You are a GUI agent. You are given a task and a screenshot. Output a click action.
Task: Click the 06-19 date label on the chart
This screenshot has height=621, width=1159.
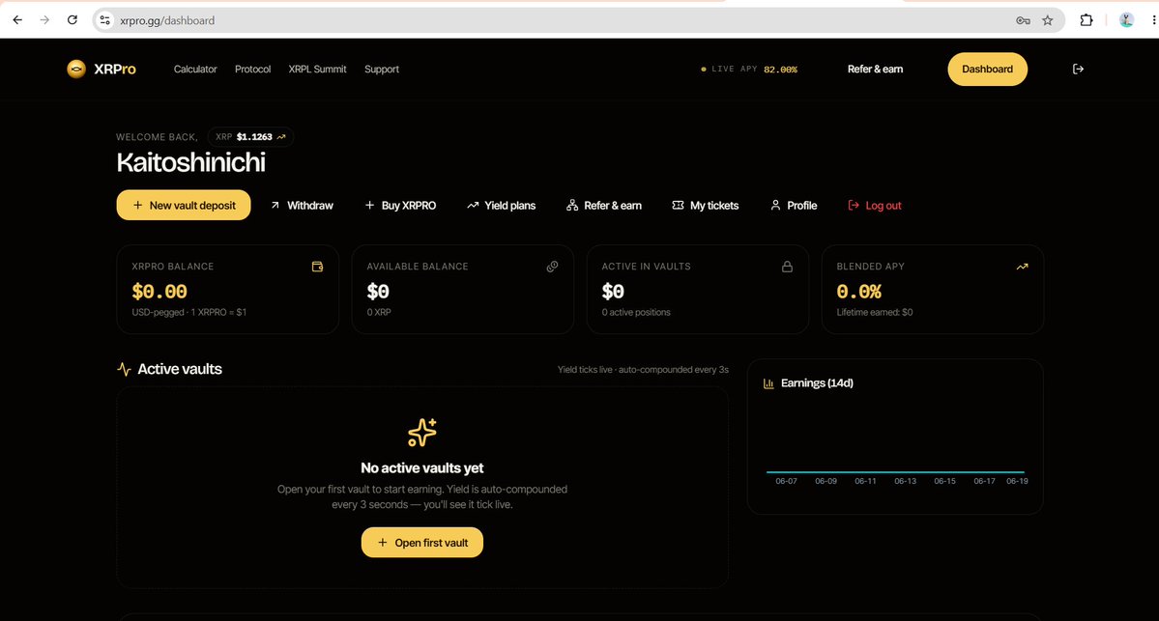(1017, 481)
